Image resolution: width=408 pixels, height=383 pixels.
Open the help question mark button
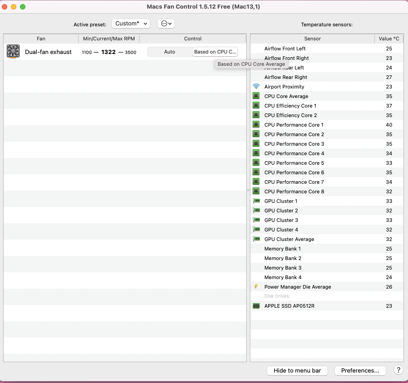click(x=398, y=370)
